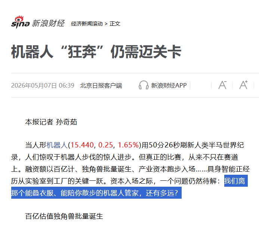Click the 正文 breadcrumb item

click(115, 24)
